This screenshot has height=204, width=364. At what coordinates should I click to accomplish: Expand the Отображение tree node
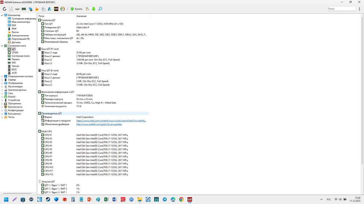(x=2, y=83)
